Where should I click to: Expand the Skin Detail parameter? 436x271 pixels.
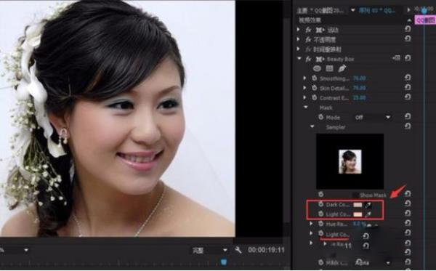coord(304,88)
